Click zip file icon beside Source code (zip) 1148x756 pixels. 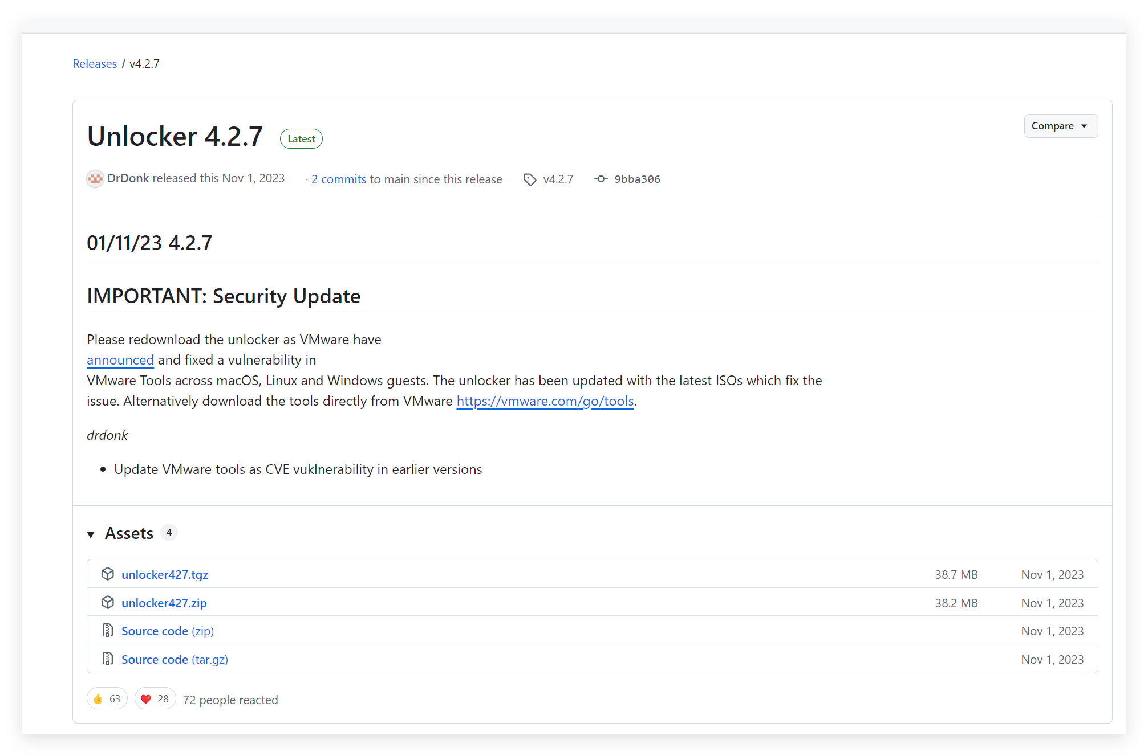click(x=108, y=631)
